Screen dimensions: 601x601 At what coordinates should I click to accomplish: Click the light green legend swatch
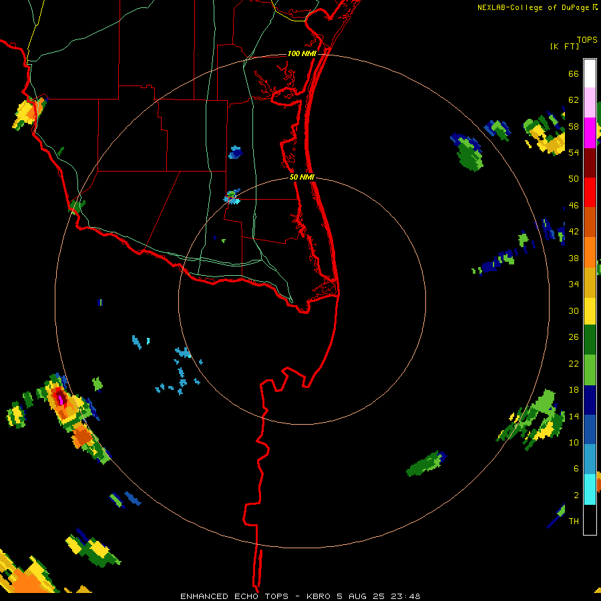point(590,369)
